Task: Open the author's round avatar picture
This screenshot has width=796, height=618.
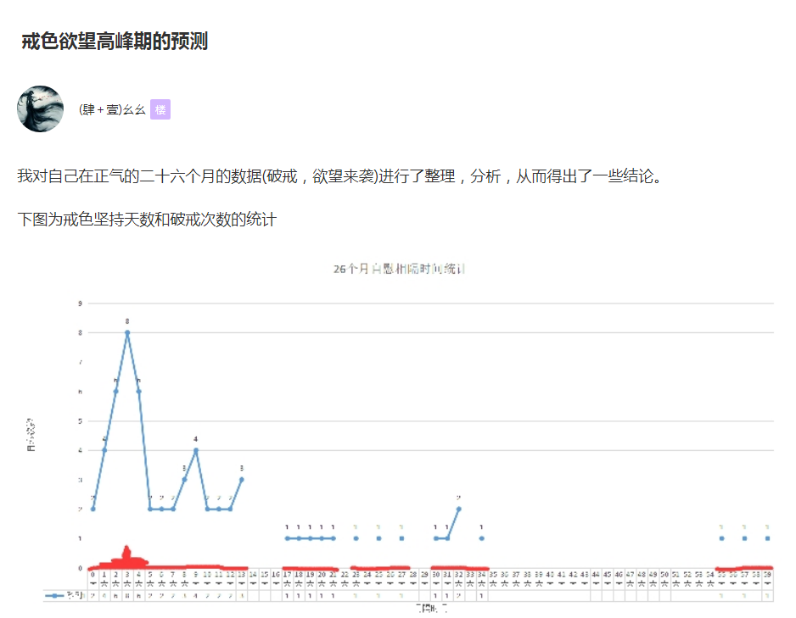Action: (x=40, y=109)
